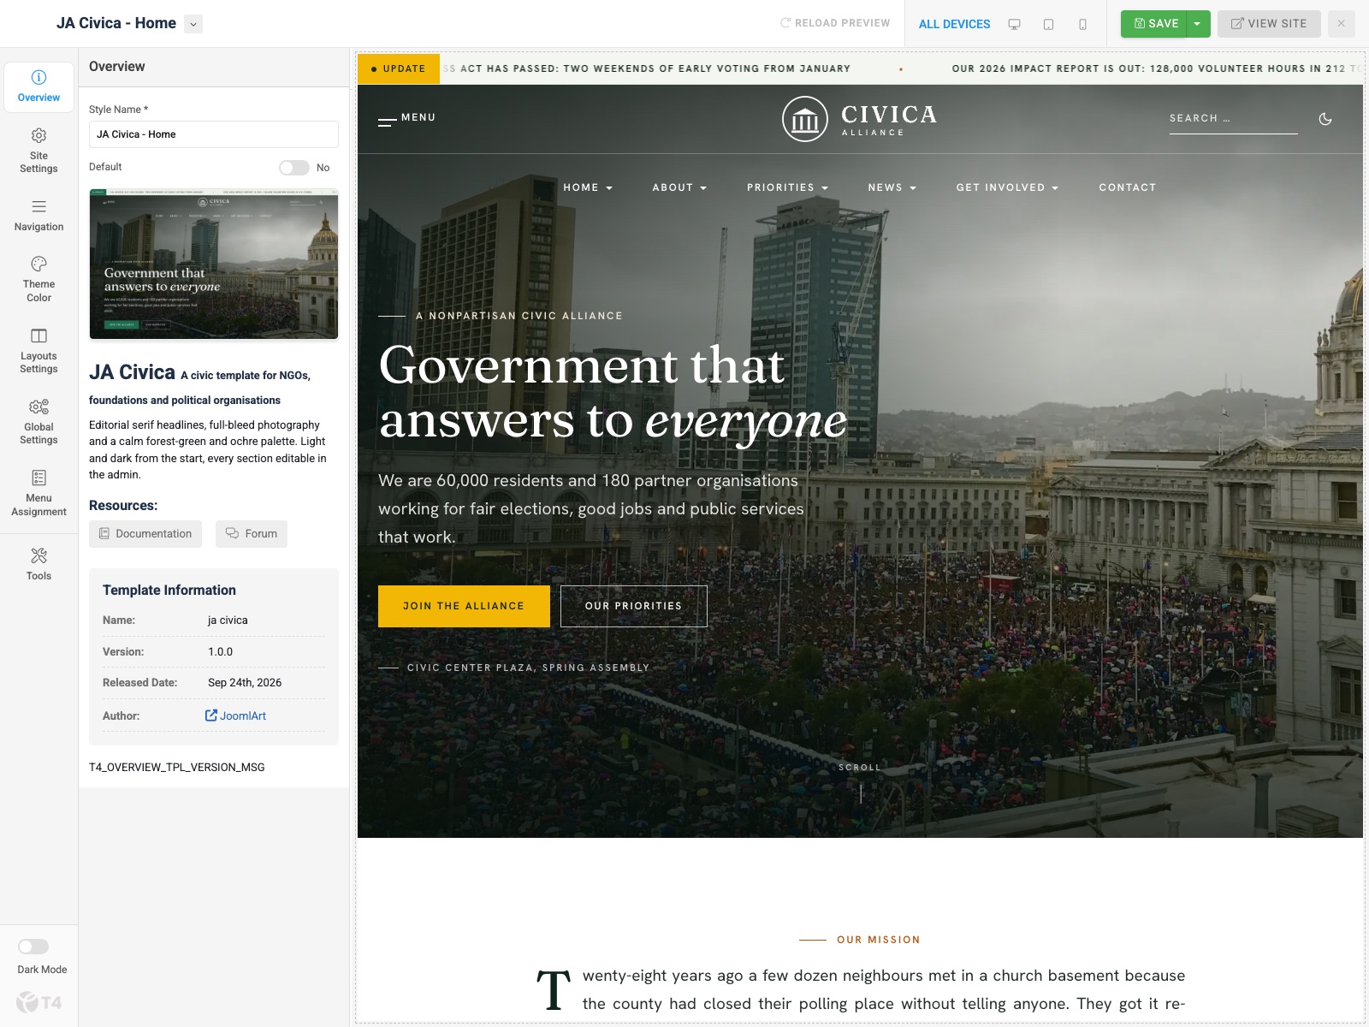
Task: Open Global Settings in sidebar
Action: coord(39,422)
